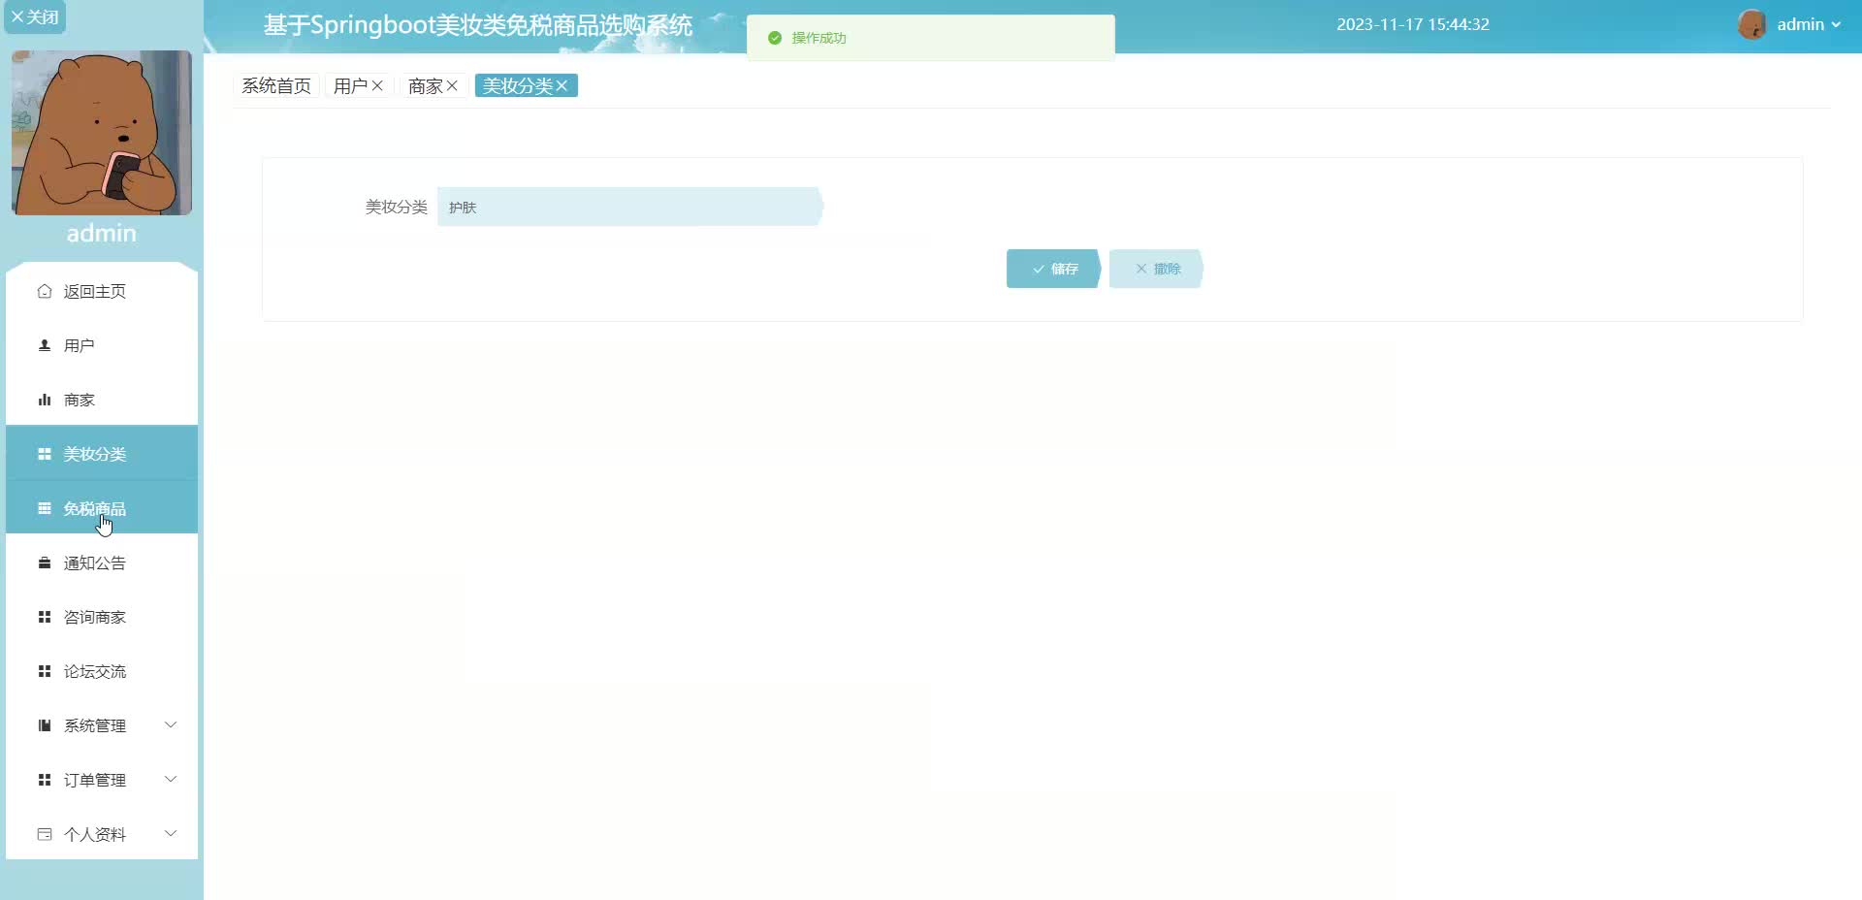Click the grid icon beside 美妆分类
This screenshot has width=1862, height=900.
[44, 454]
